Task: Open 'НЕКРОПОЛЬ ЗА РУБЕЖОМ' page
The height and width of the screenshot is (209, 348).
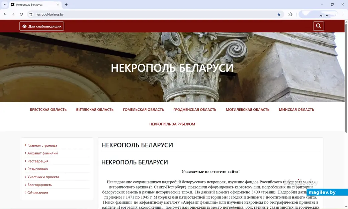Action: pos(173,124)
